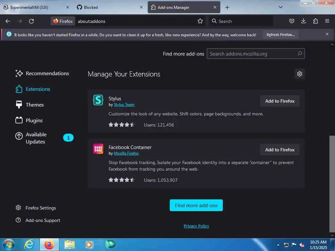Open Plugins in the sidebar
Screen dimensions: 335x251
click(x=29, y=120)
